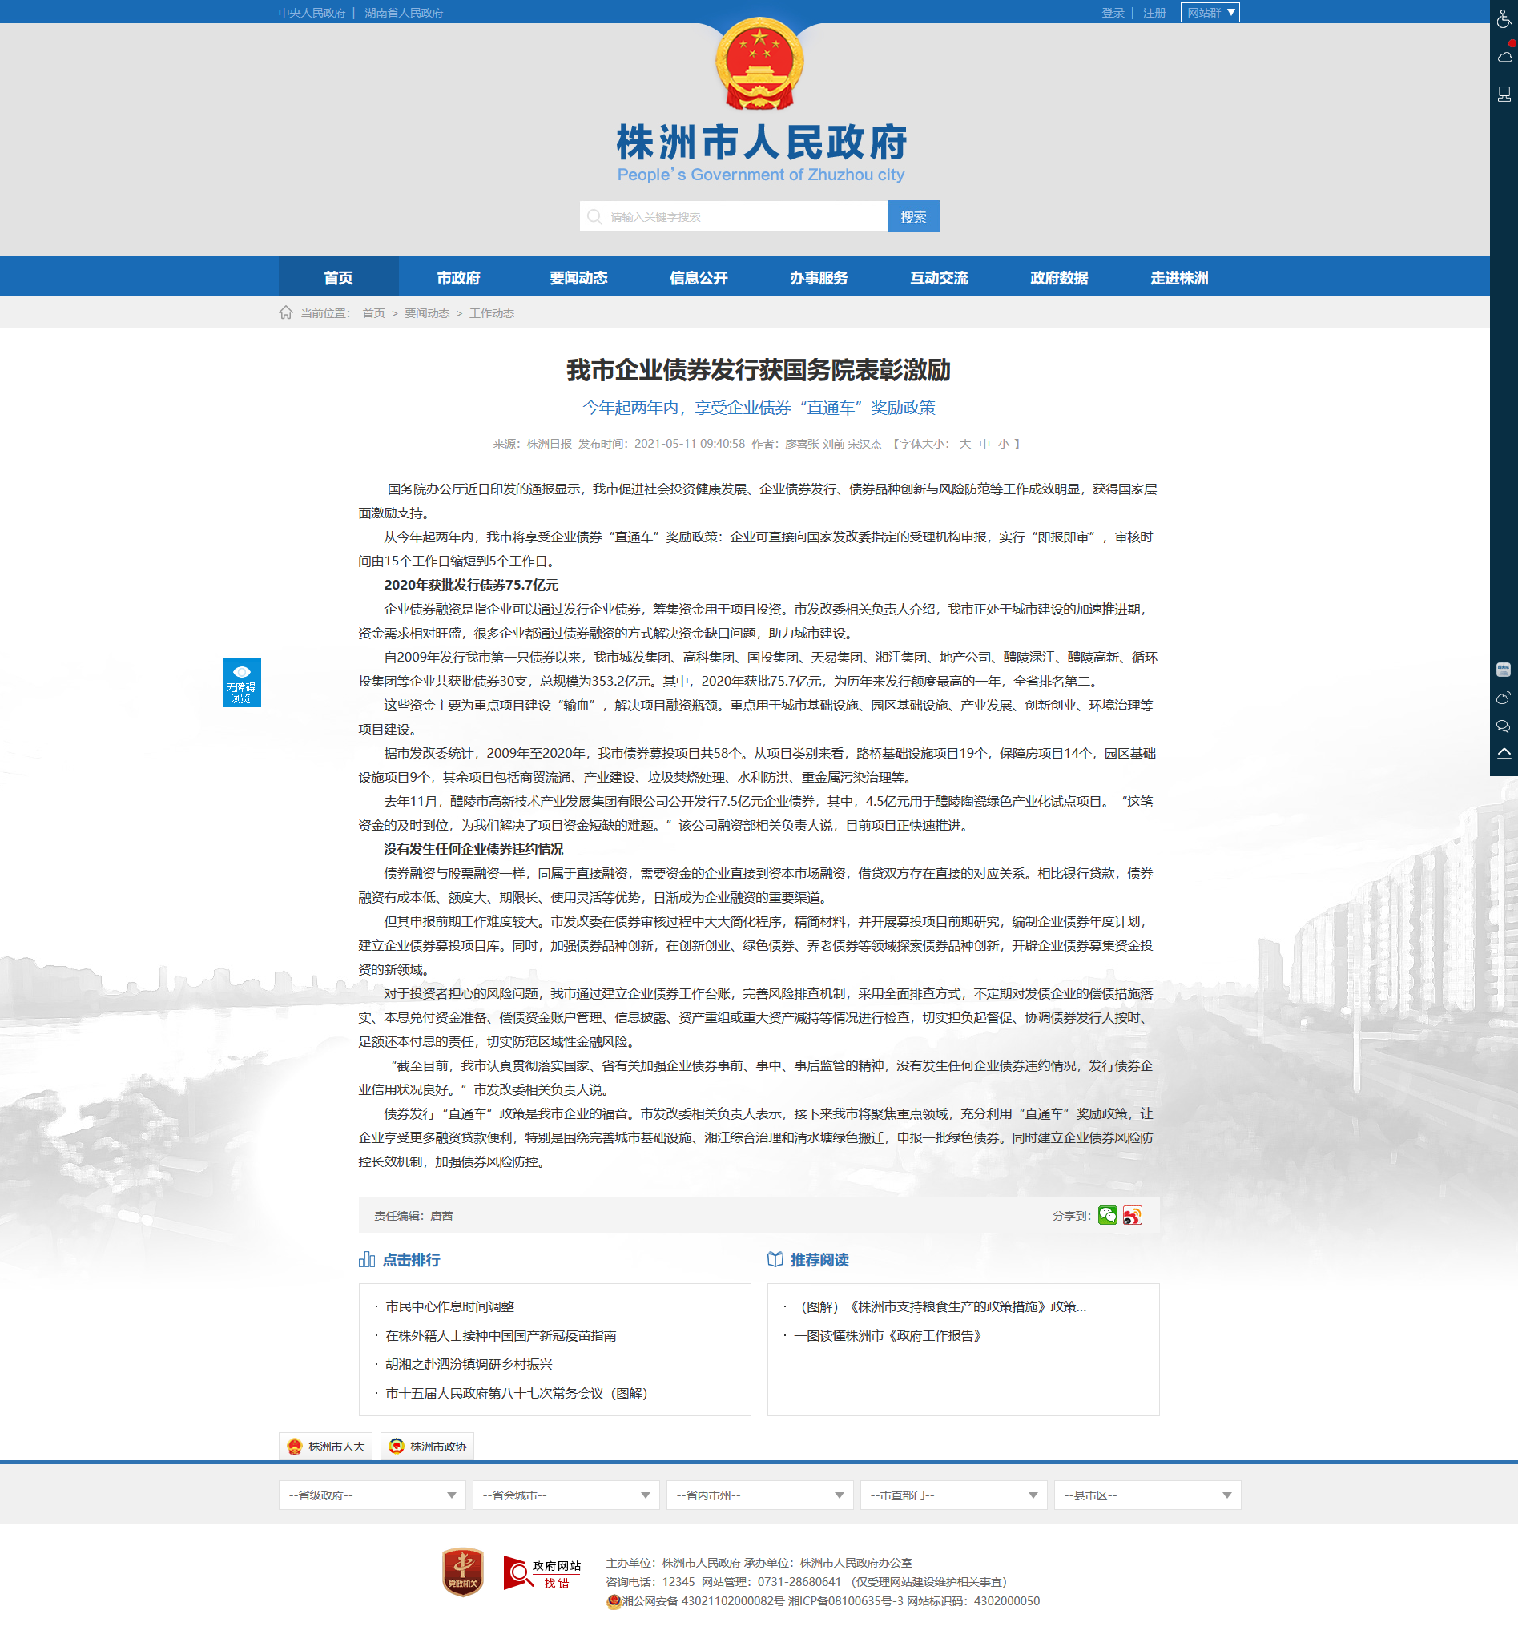Open the 党政机关 red badge icon
This screenshot has height=1626, width=1518.
pyautogui.click(x=463, y=1572)
